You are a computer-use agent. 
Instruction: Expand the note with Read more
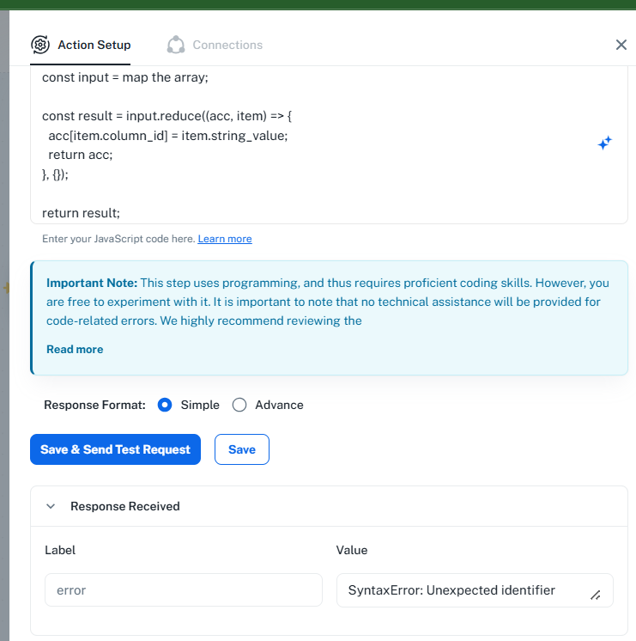tap(75, 350)
